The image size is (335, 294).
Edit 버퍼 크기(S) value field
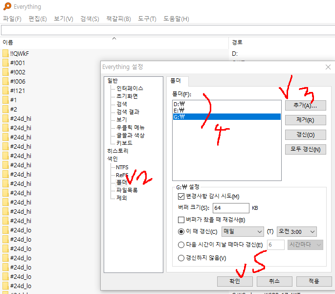(x=231, y=208)
